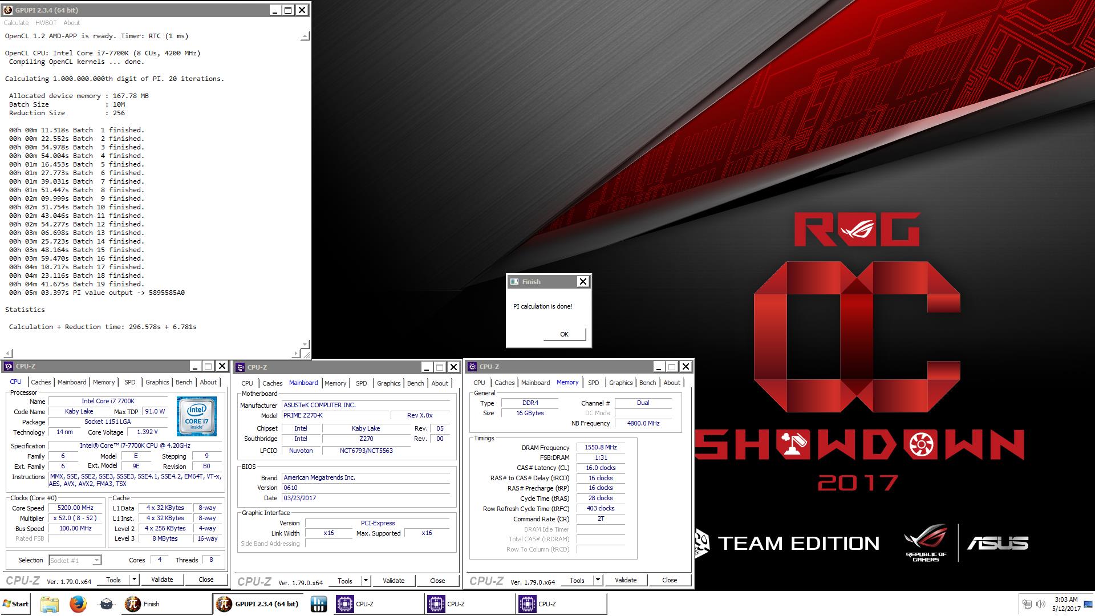Click Close button in right CPU-Z window

670,580
